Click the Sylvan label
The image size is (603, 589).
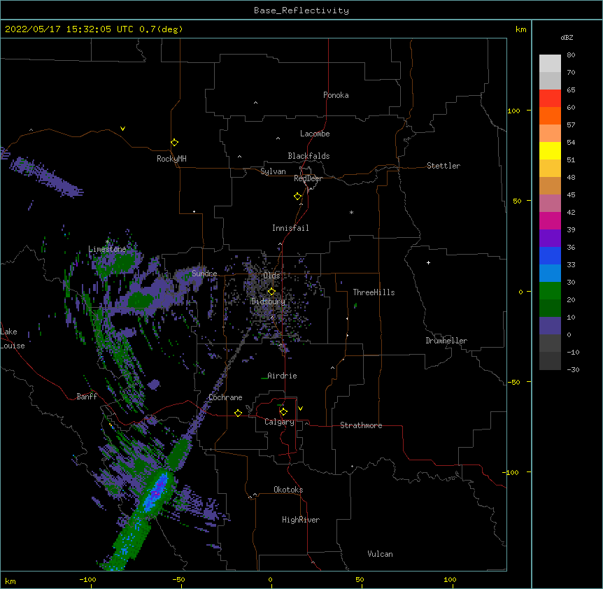(273, 171)
